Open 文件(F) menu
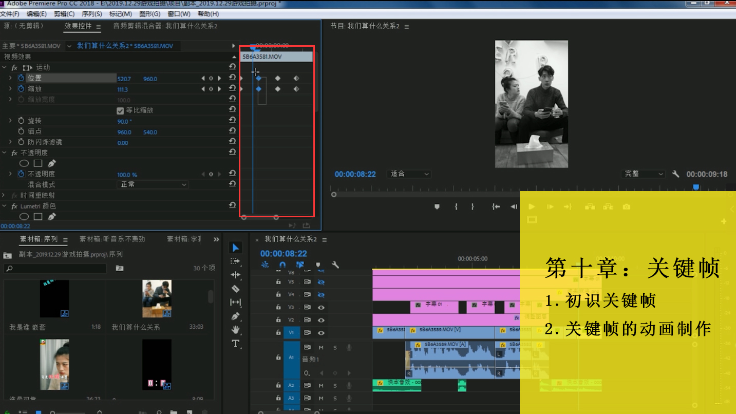This screenshot has height=414, width=736. tap(10, 14)
